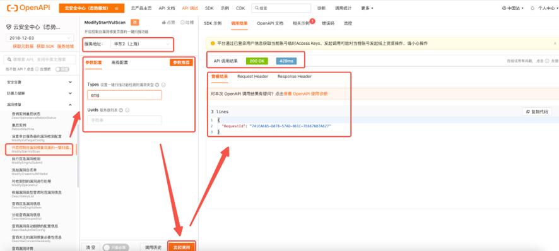The width and height of the screenshot is (559, 251).
Task: Click the Types input field containing emg
Action: coord(124,95)
